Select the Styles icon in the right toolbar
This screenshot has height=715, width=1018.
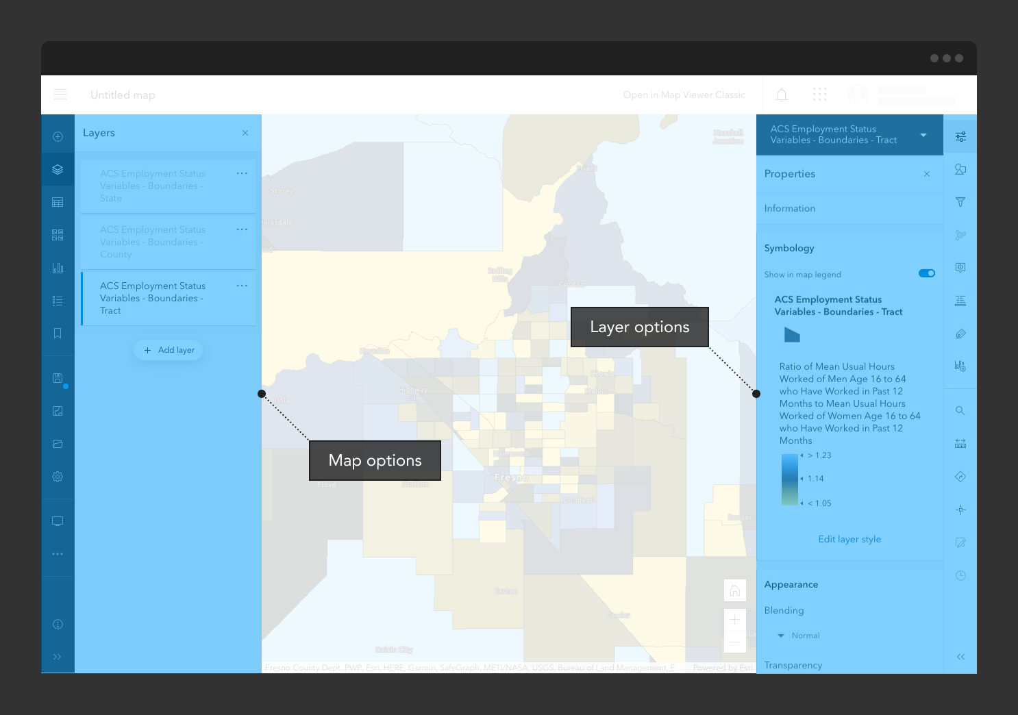(960, 169)
